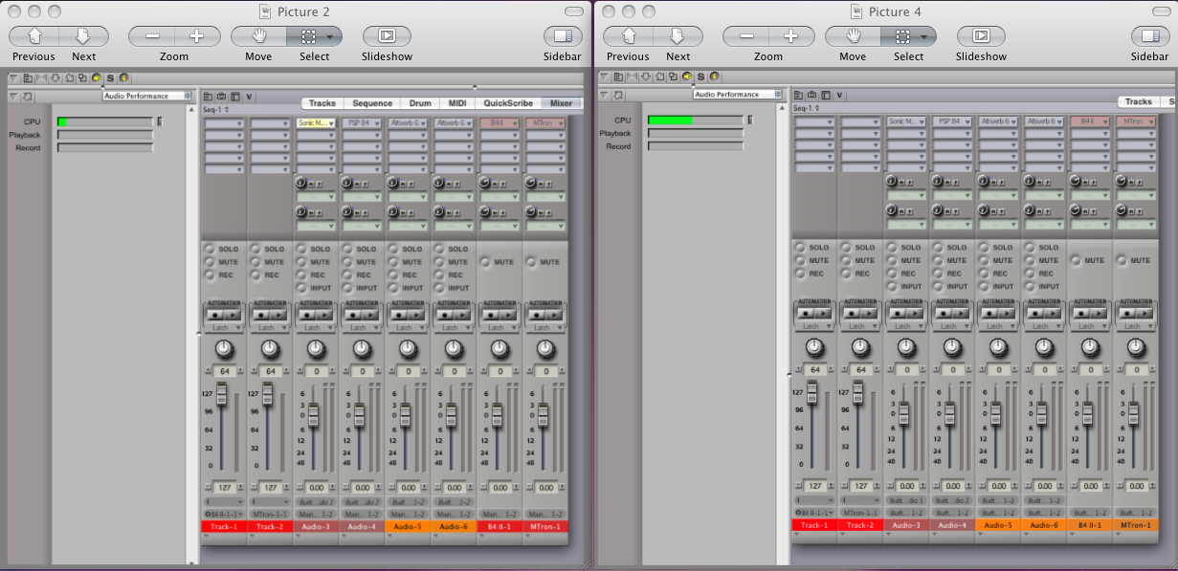Click the V icon in Picture 2's mixer header
This screenshot has height=571, width=1178.
coord(250,96)
